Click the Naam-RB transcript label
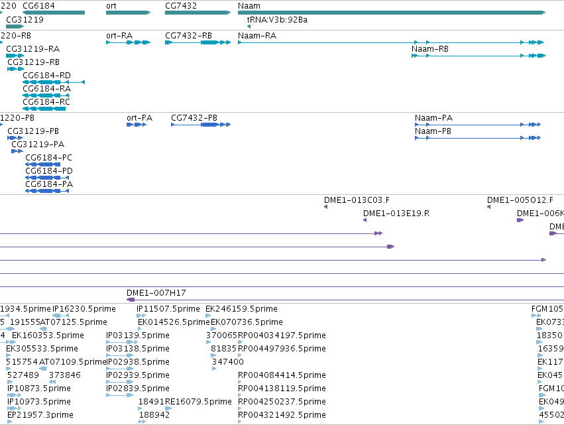The height and width of the screenshot is (425, 564). 430,49
